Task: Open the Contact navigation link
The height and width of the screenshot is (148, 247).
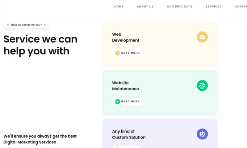Action: 241,6
